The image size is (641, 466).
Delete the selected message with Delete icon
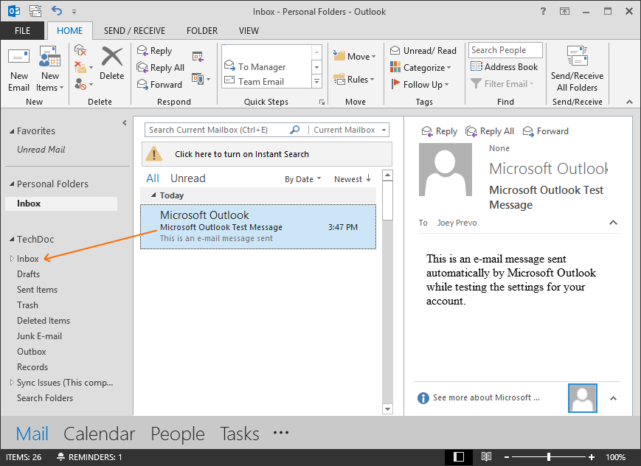tap(112, 57)
